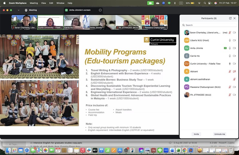Click the Invite button
The width and height of the screenshot is (239, 155).
[196, 134]
